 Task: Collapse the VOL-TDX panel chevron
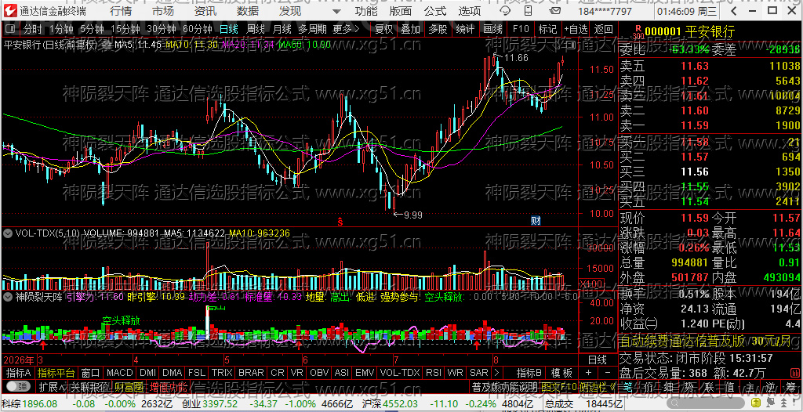[x=8, y=233]
